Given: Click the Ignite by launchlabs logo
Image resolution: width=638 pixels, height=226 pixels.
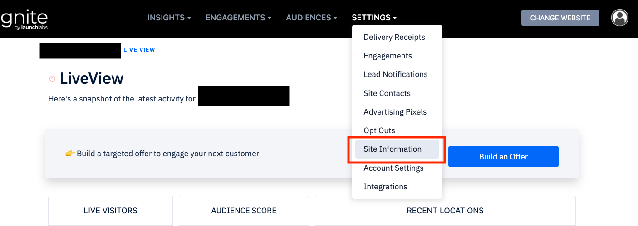Looking at the screenshot, I should 24,19.
